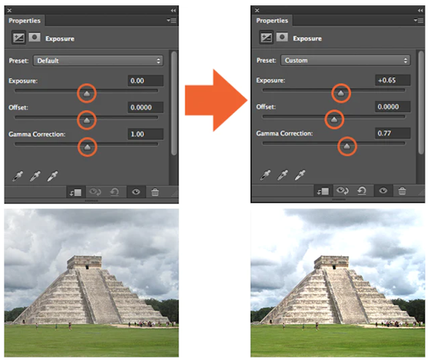Screen dimensions: 430x362
Task: Click the clip to layer icon in right panel
Action: tap(323, 191)
